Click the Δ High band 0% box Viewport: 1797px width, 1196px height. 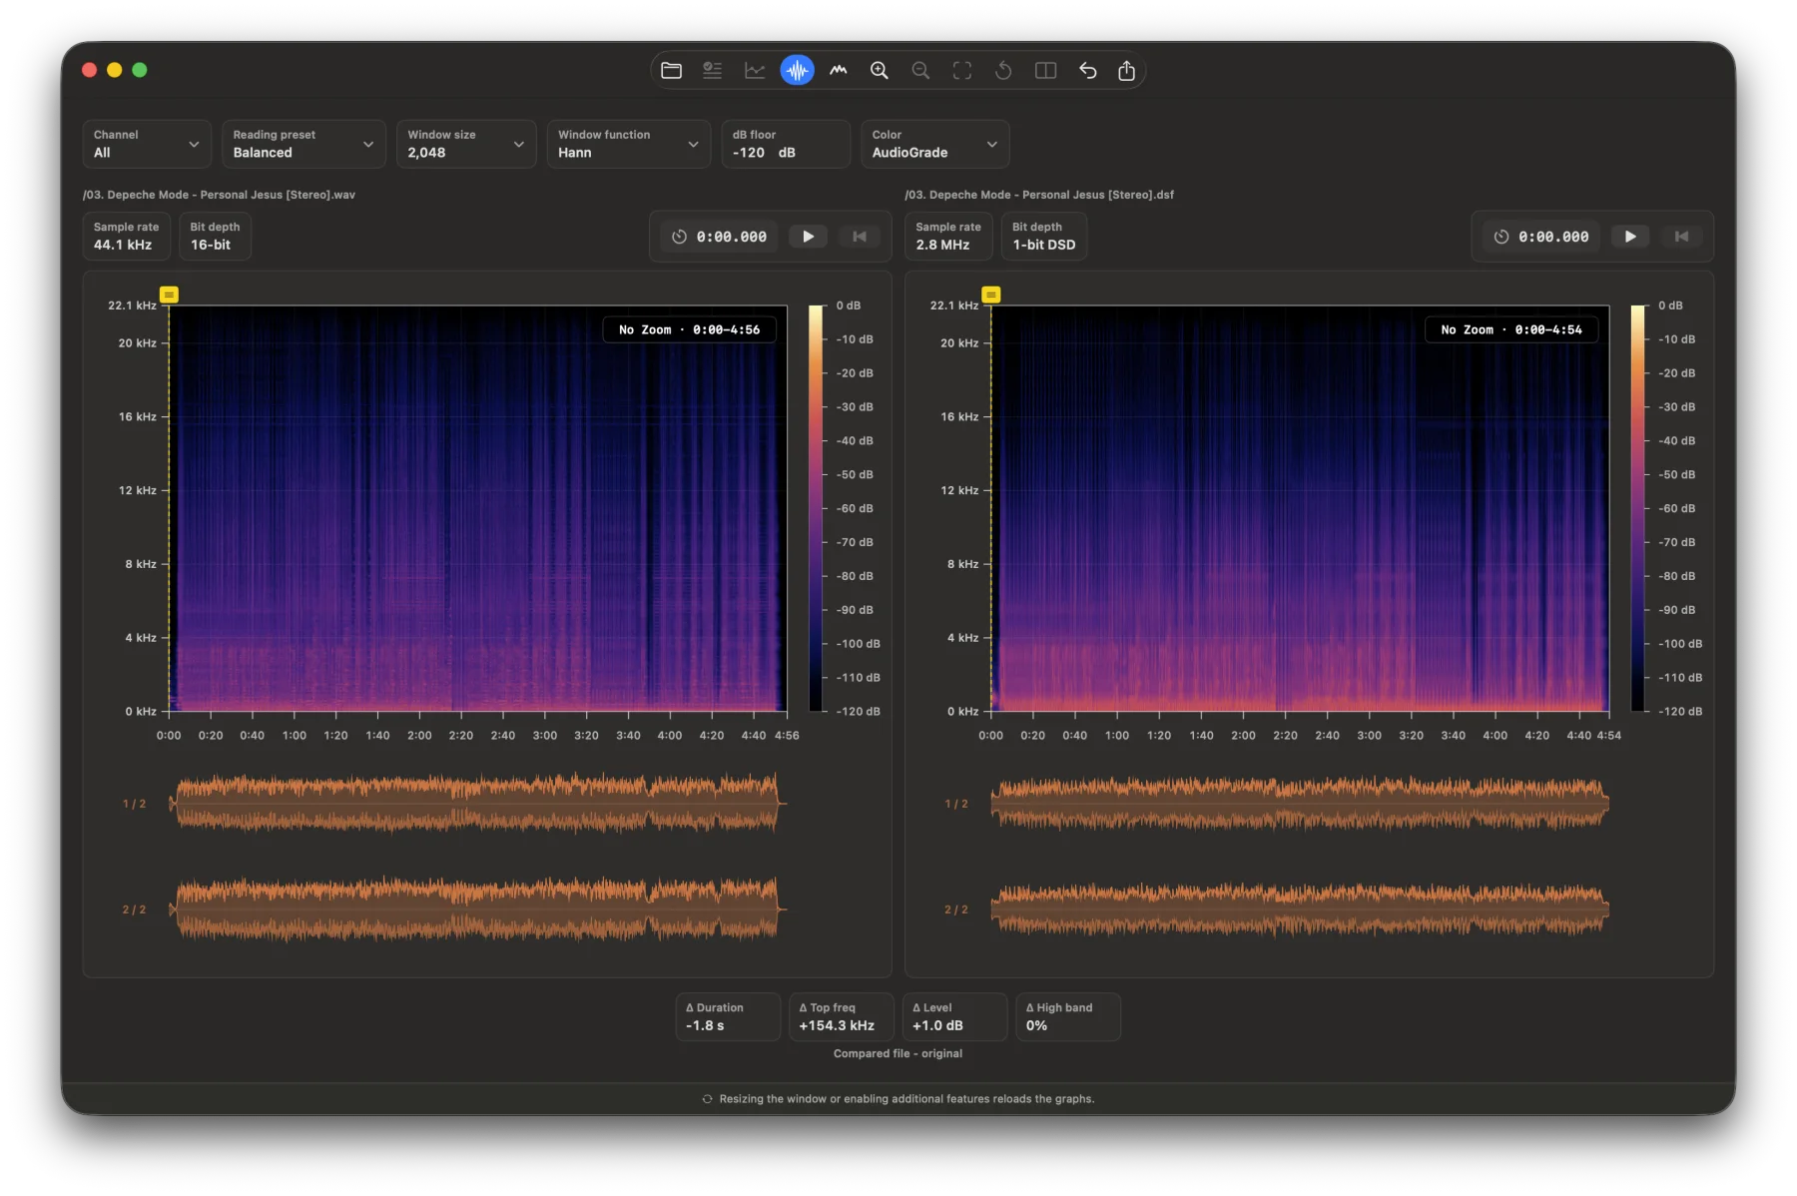[x=1068, y=1016]
